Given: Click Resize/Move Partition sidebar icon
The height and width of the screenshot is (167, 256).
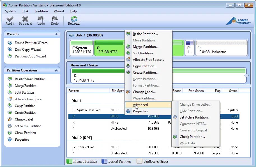Looking at the screenshot, I should [x=10, y=79].
